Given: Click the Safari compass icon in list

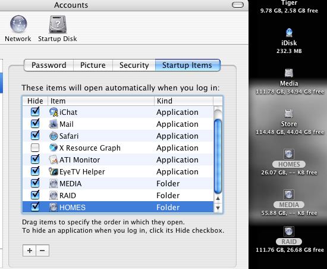Looking at the screenshot, I should click(x=54, y=136).
